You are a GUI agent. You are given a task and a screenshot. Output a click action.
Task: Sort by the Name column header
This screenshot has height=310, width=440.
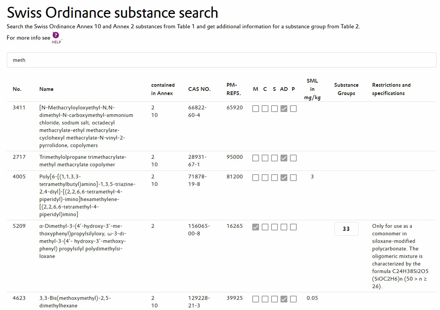pos(46,89)
